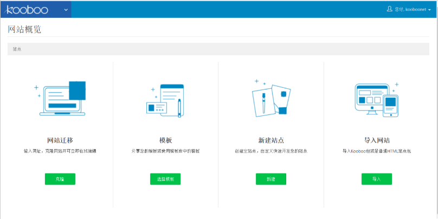Click the 模板 heading
The width and height of the screenshot is (438, 219).
click(165, 140)
